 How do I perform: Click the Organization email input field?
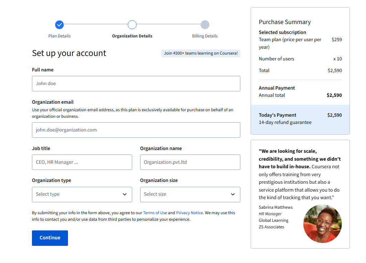tap(136, 130)
